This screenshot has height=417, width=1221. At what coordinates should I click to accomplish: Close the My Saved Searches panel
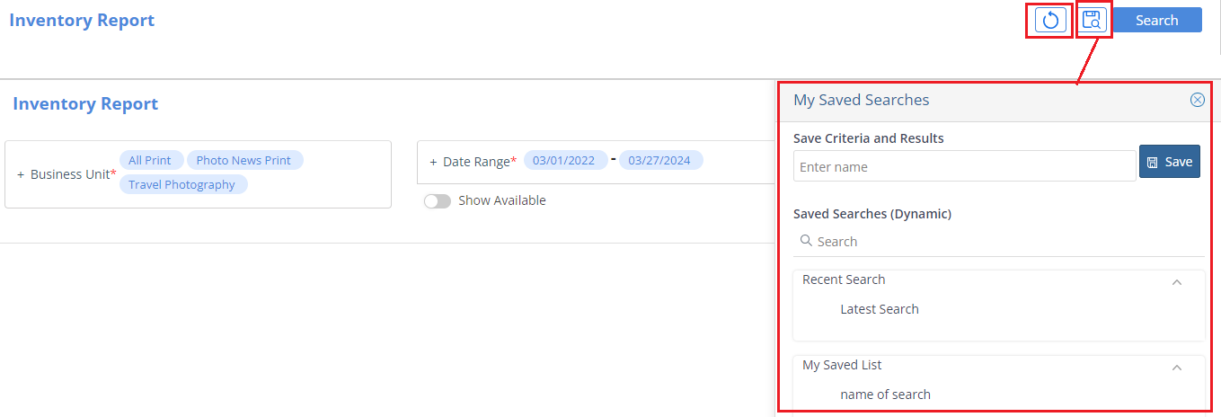(1198, 100)
